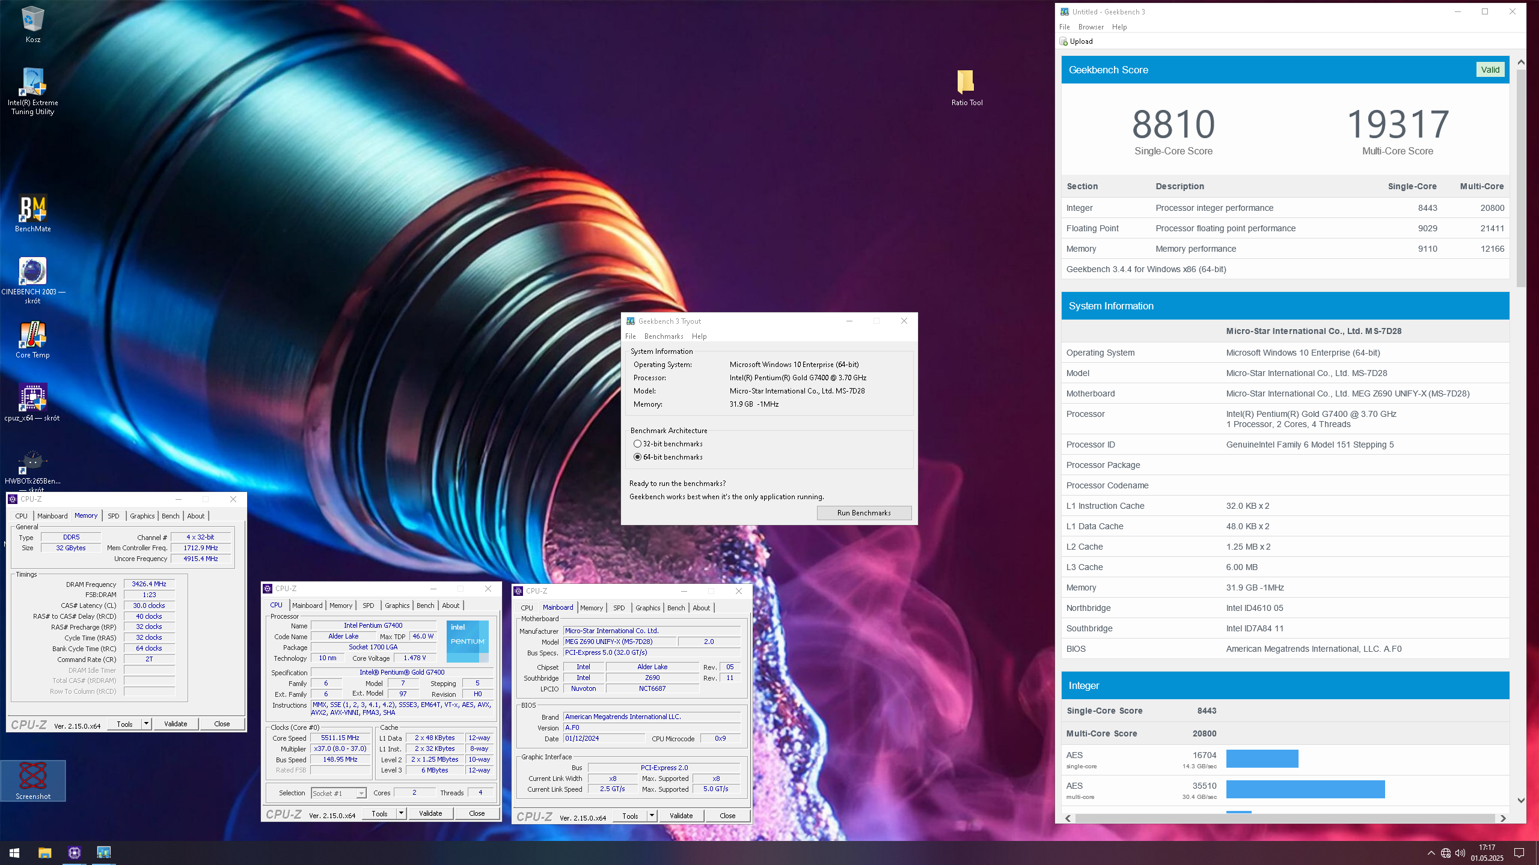This screenshot has height=865, width=1539.
Task: Click the Core Speed 5511.15 MHz field
Action: (x=340, y=738)
